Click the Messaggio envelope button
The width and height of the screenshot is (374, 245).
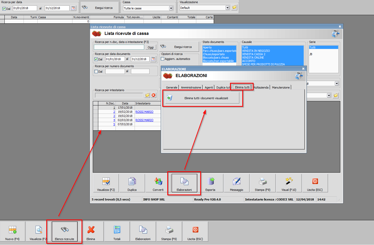click(237, 183)
